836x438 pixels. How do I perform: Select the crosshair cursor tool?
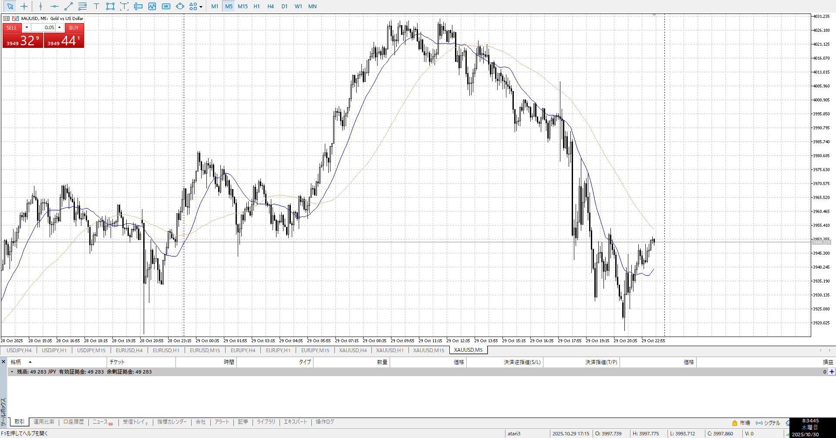tap(24, 6)
